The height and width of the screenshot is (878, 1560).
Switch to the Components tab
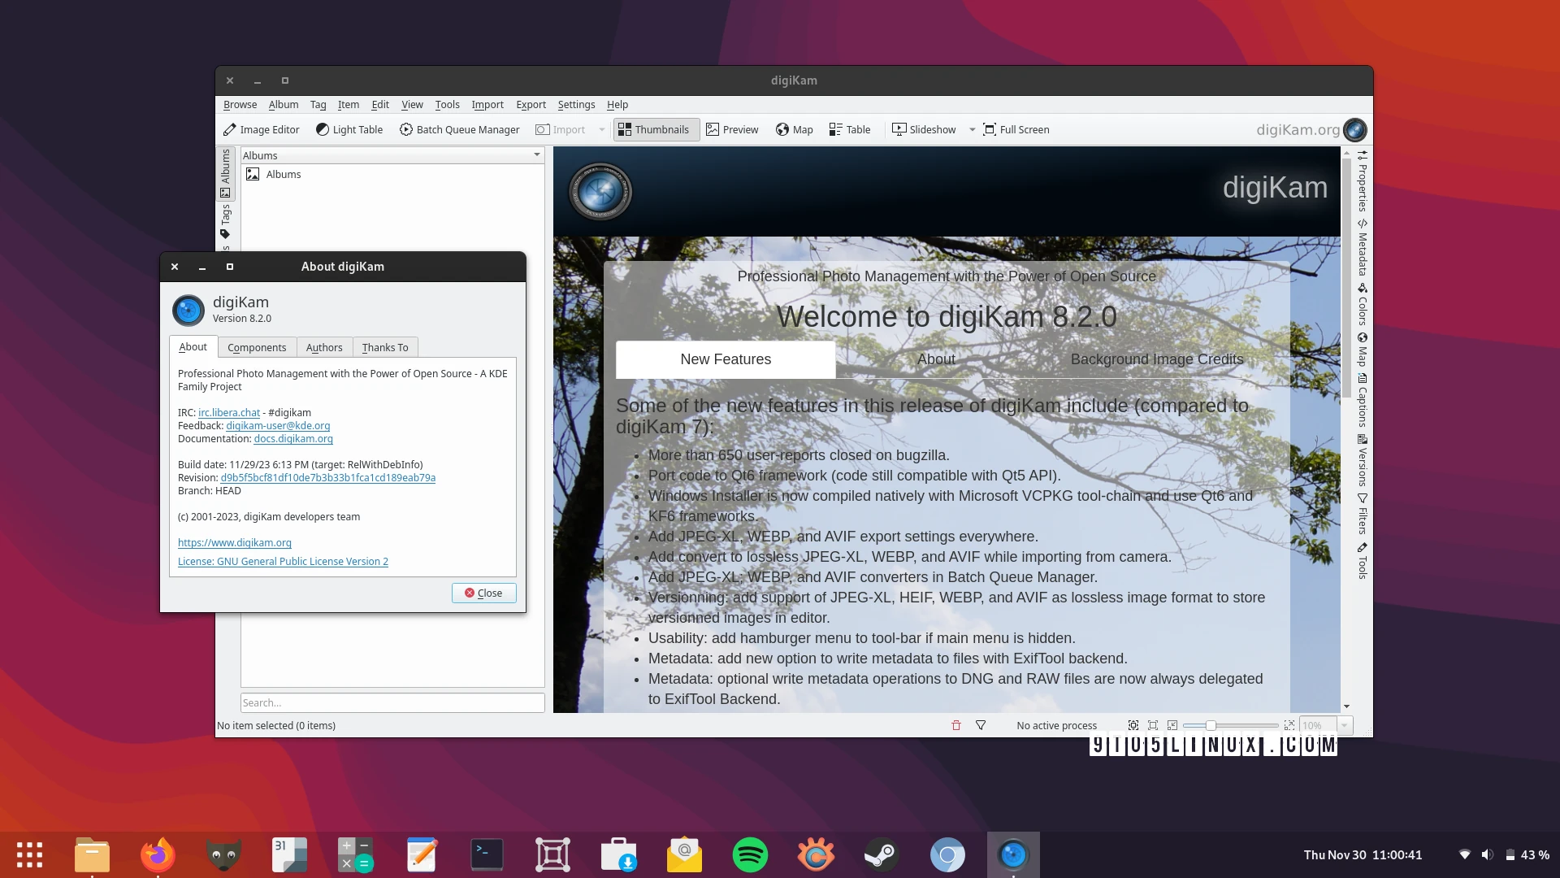(x=257, y=347)
